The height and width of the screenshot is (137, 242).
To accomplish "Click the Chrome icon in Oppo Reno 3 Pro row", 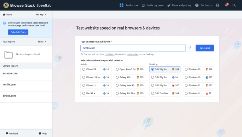I will click(138, 69).
